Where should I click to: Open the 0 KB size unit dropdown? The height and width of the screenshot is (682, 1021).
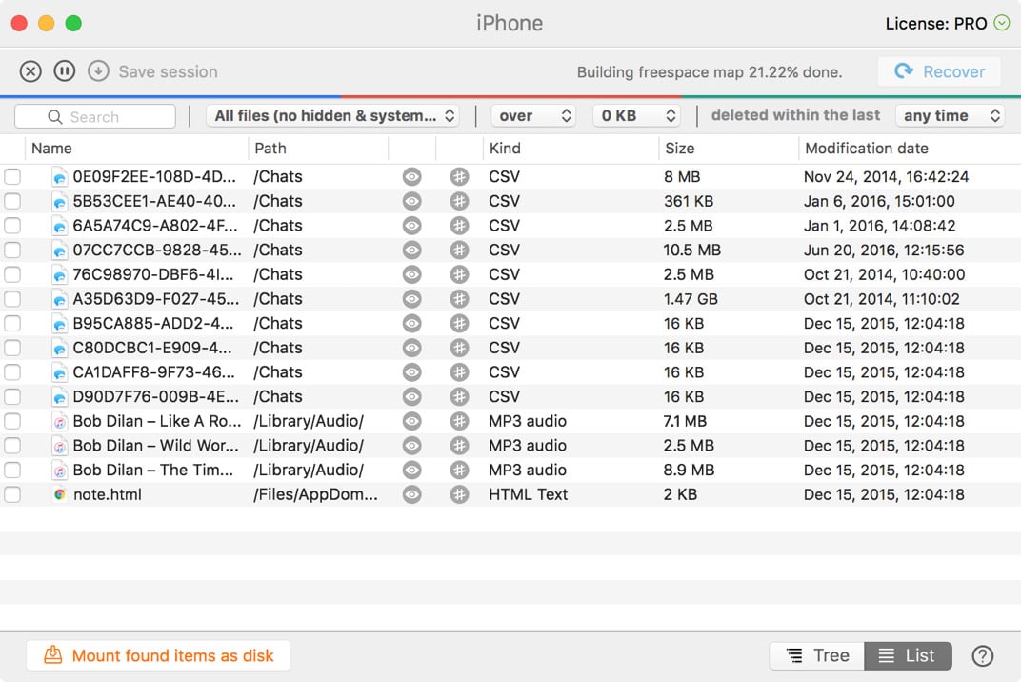click(637, 116)
